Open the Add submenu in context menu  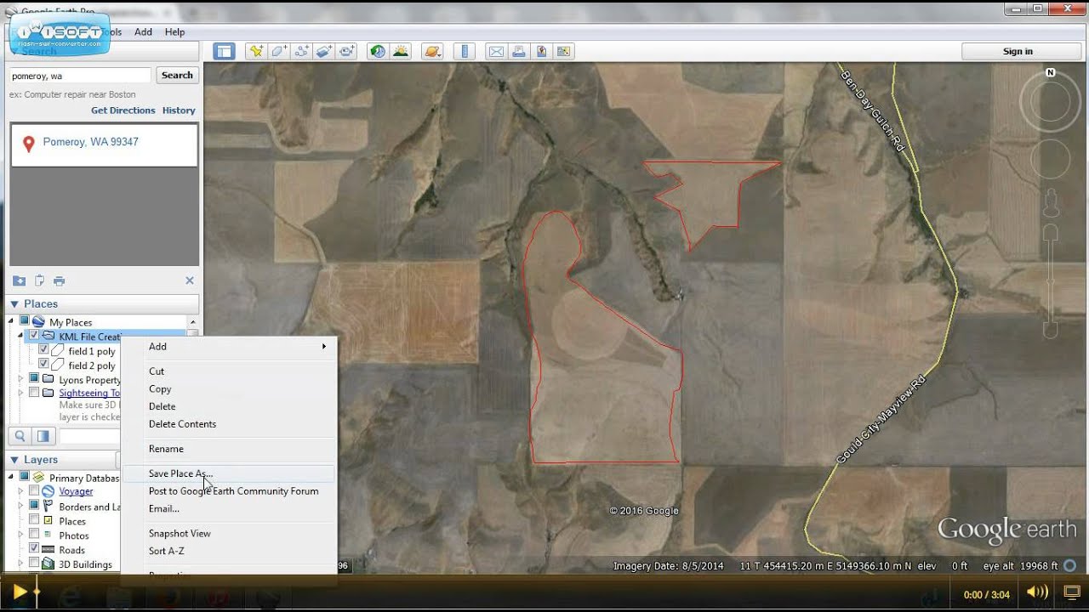[229, 346]
